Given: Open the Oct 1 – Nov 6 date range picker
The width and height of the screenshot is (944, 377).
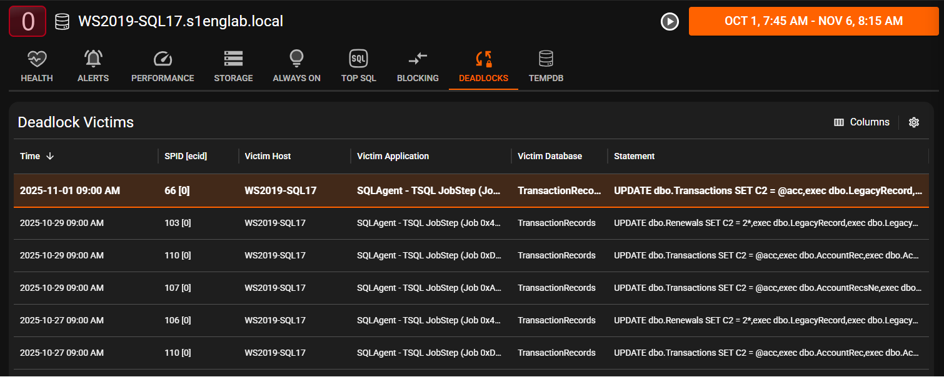Looking at the screenshot, I should (x=813, y=21).
